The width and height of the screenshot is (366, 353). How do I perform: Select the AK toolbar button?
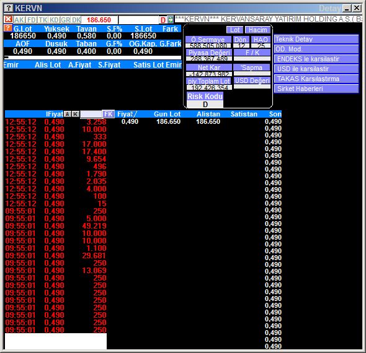[x=19, y=20]
